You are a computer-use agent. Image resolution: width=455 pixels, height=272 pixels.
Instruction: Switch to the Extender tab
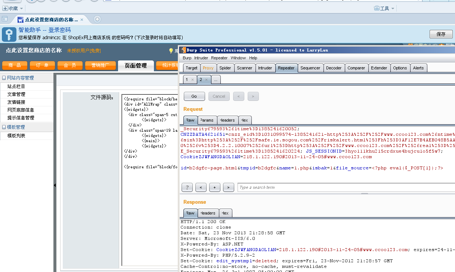[x=379, y=68]
